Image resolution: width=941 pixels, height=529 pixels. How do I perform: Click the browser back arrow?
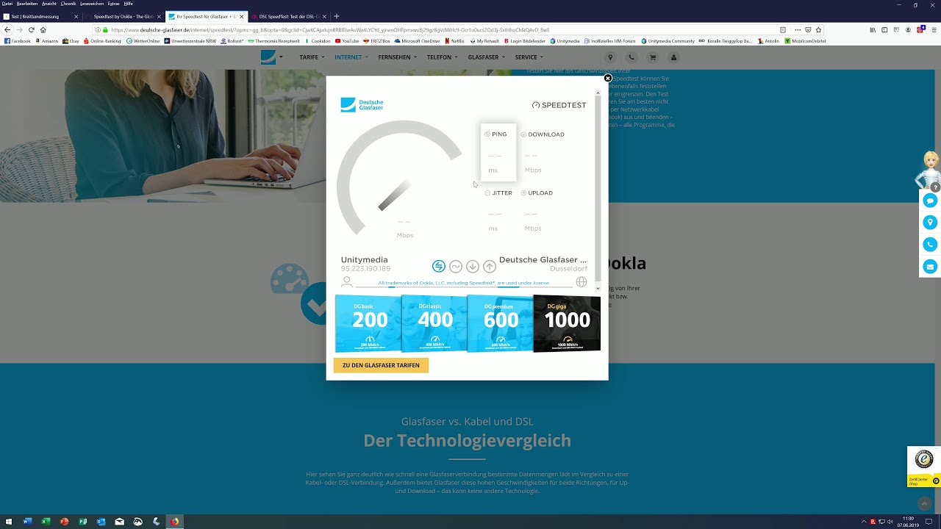[7, 29]
